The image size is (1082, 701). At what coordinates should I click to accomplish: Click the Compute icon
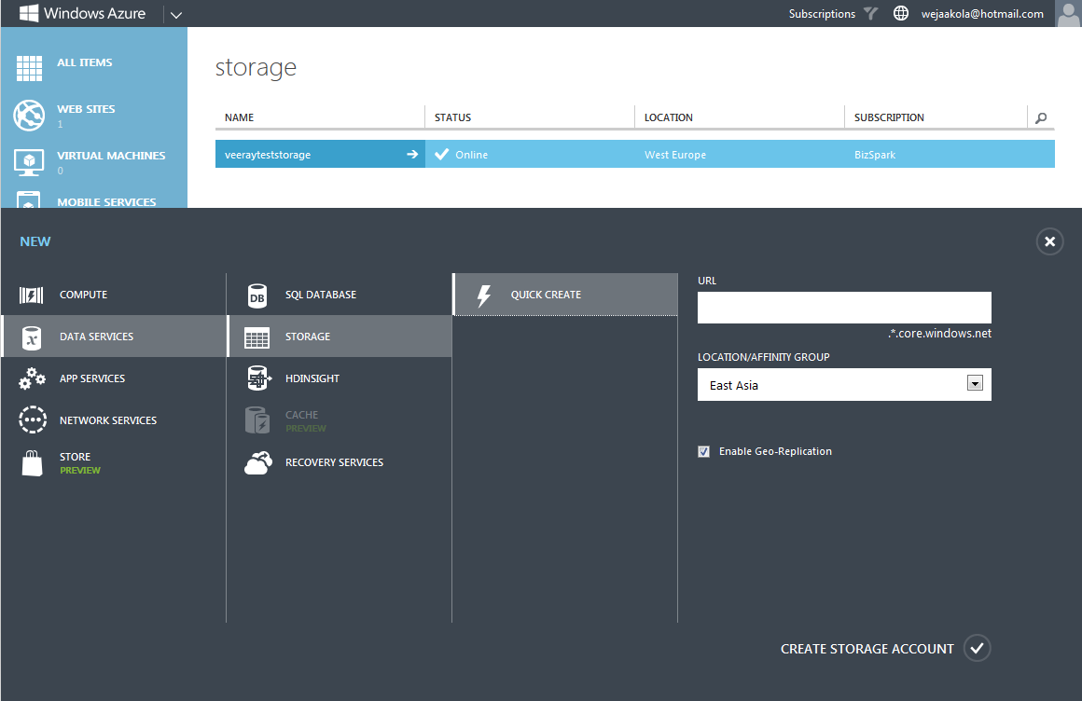(x=31, y=296)
